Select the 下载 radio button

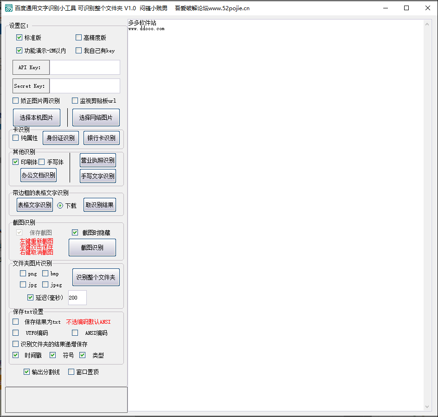(60, 205)
